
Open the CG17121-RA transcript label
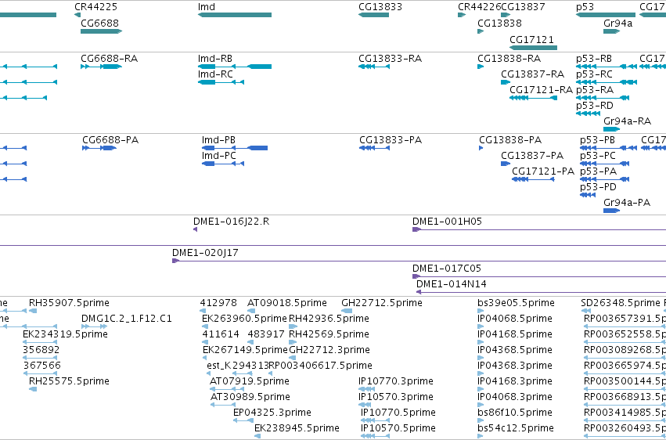pos(541,90)
